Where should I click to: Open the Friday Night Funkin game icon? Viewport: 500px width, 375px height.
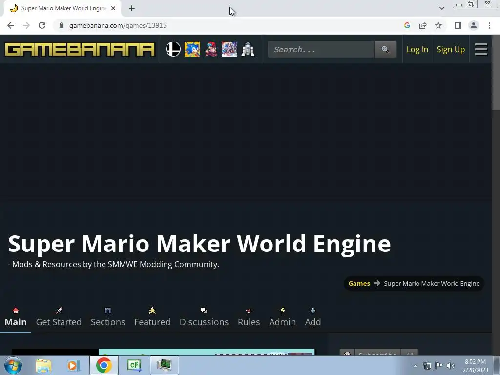(211, 49)
